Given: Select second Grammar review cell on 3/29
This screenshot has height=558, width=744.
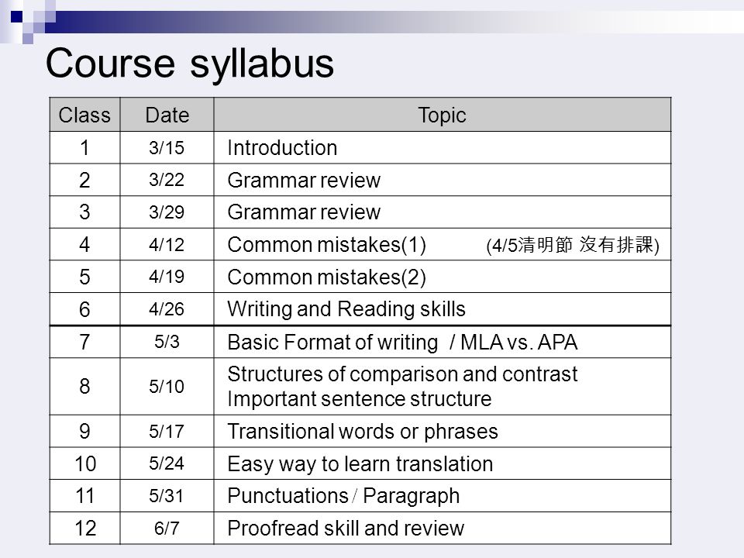Looking at the screenshot, I should pos(443,212).
